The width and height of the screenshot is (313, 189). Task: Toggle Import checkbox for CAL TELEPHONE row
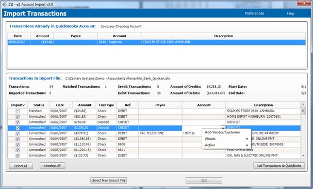tap(18, 133)
